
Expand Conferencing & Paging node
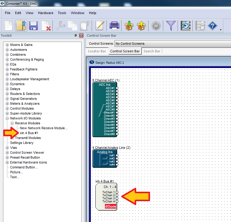pos(7,59)
